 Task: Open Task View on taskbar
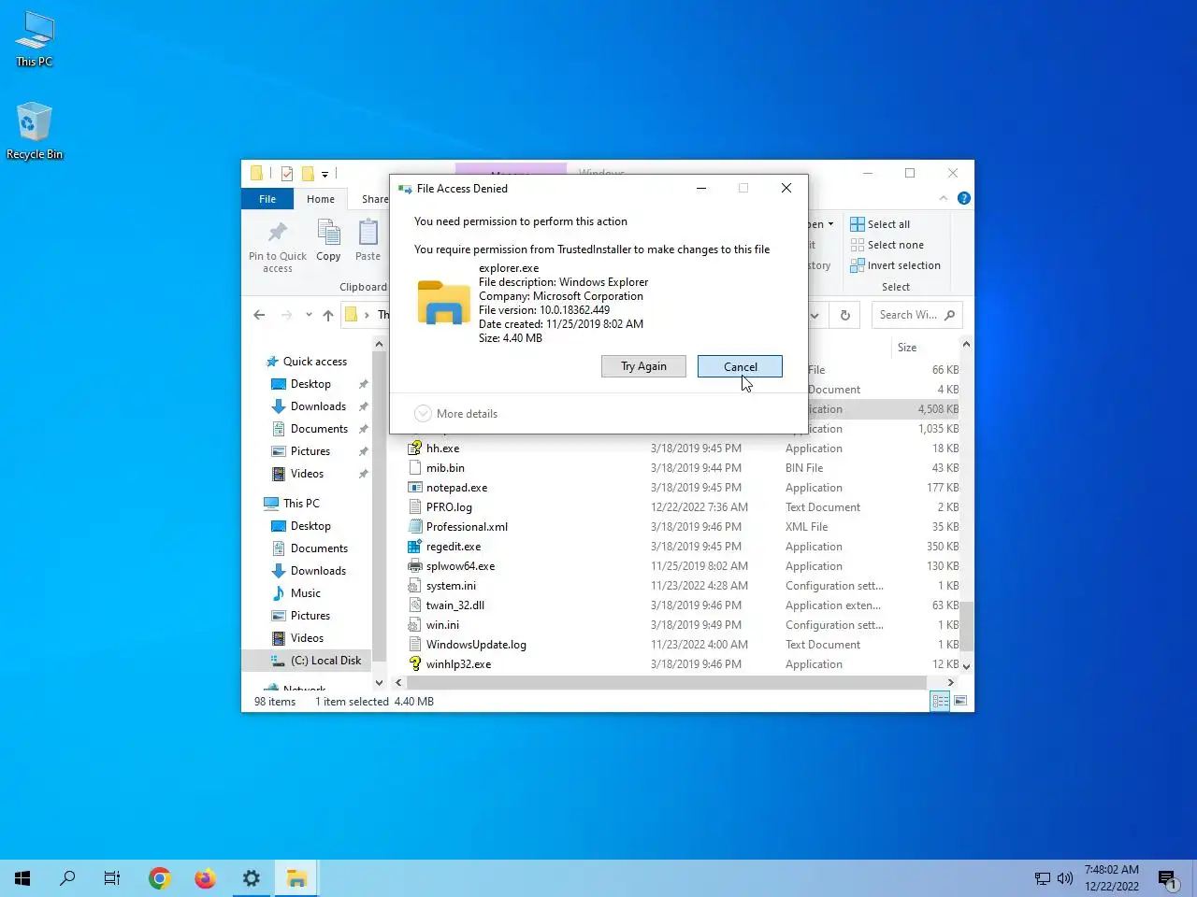(x=112, y=878)
